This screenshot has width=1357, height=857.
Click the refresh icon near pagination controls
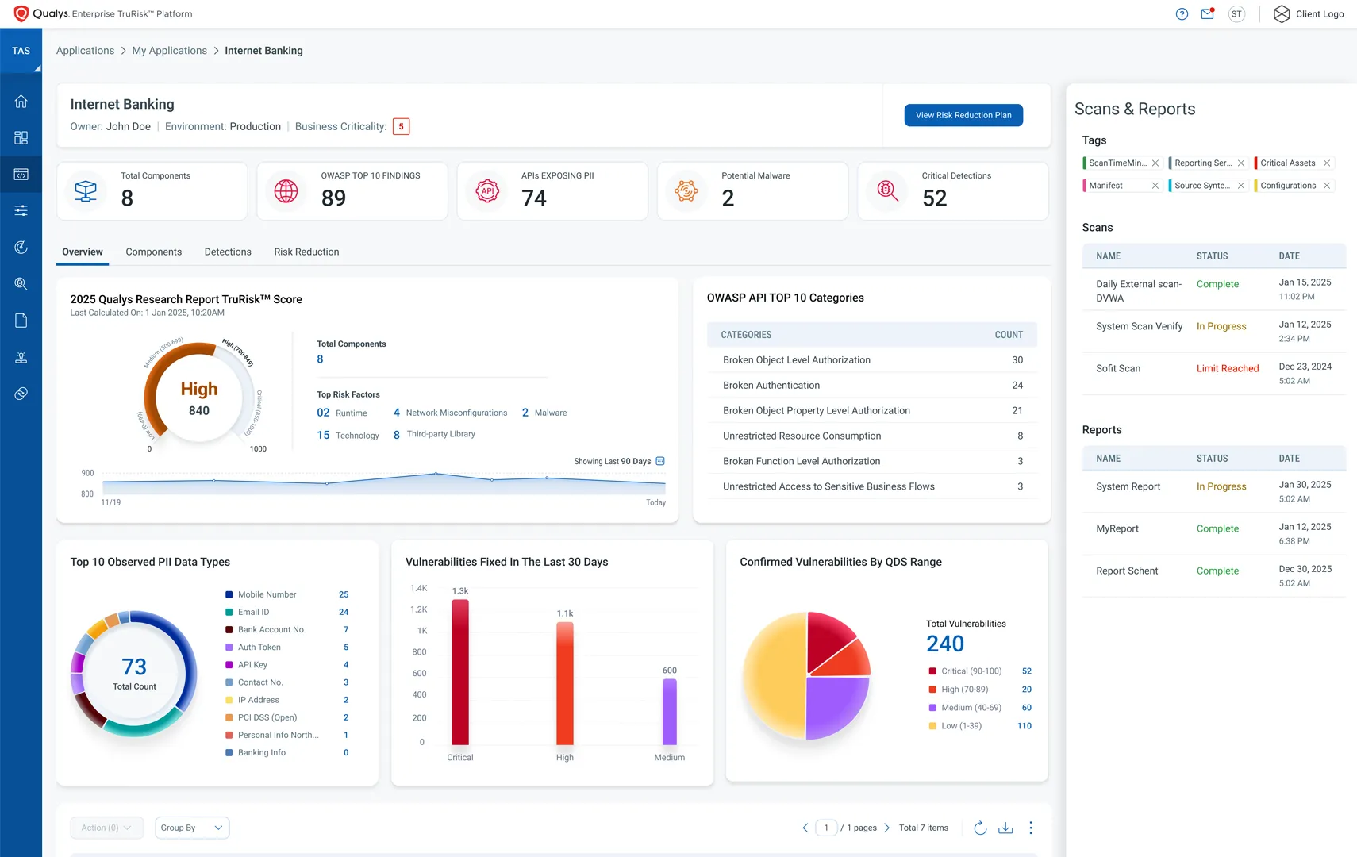click(980, 827)
